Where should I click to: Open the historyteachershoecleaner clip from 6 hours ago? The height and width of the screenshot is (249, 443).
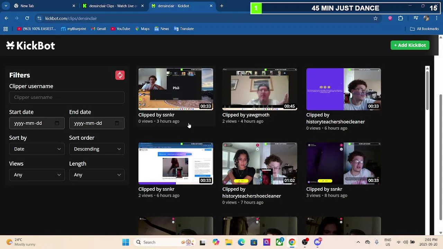click(x=343, y=89)
